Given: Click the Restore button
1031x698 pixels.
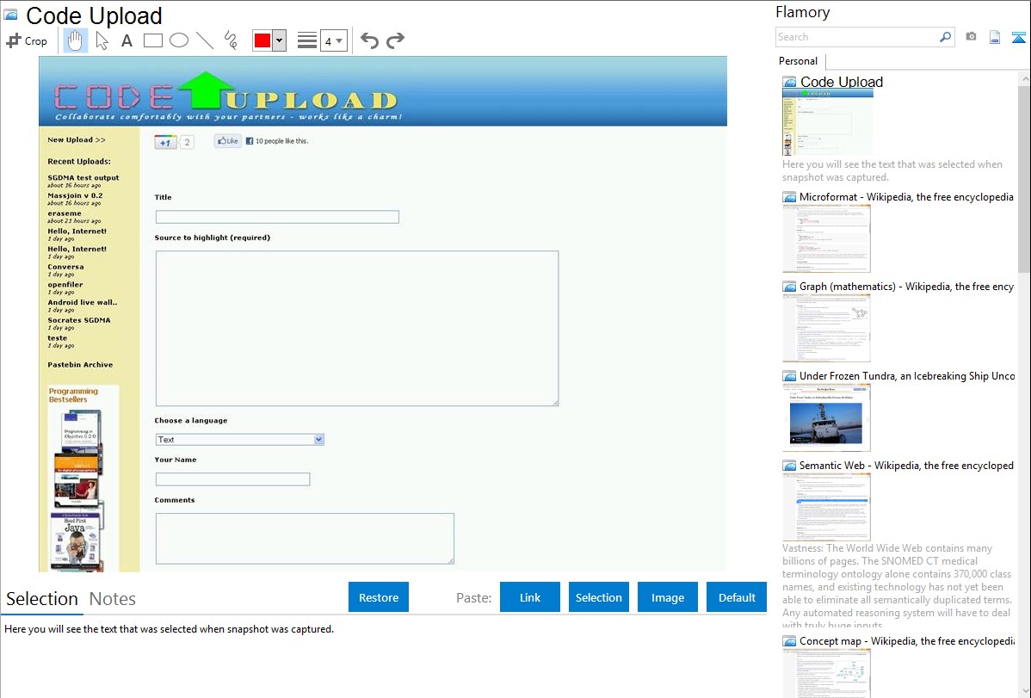Looking at the screenshot, I should (379, 597).
